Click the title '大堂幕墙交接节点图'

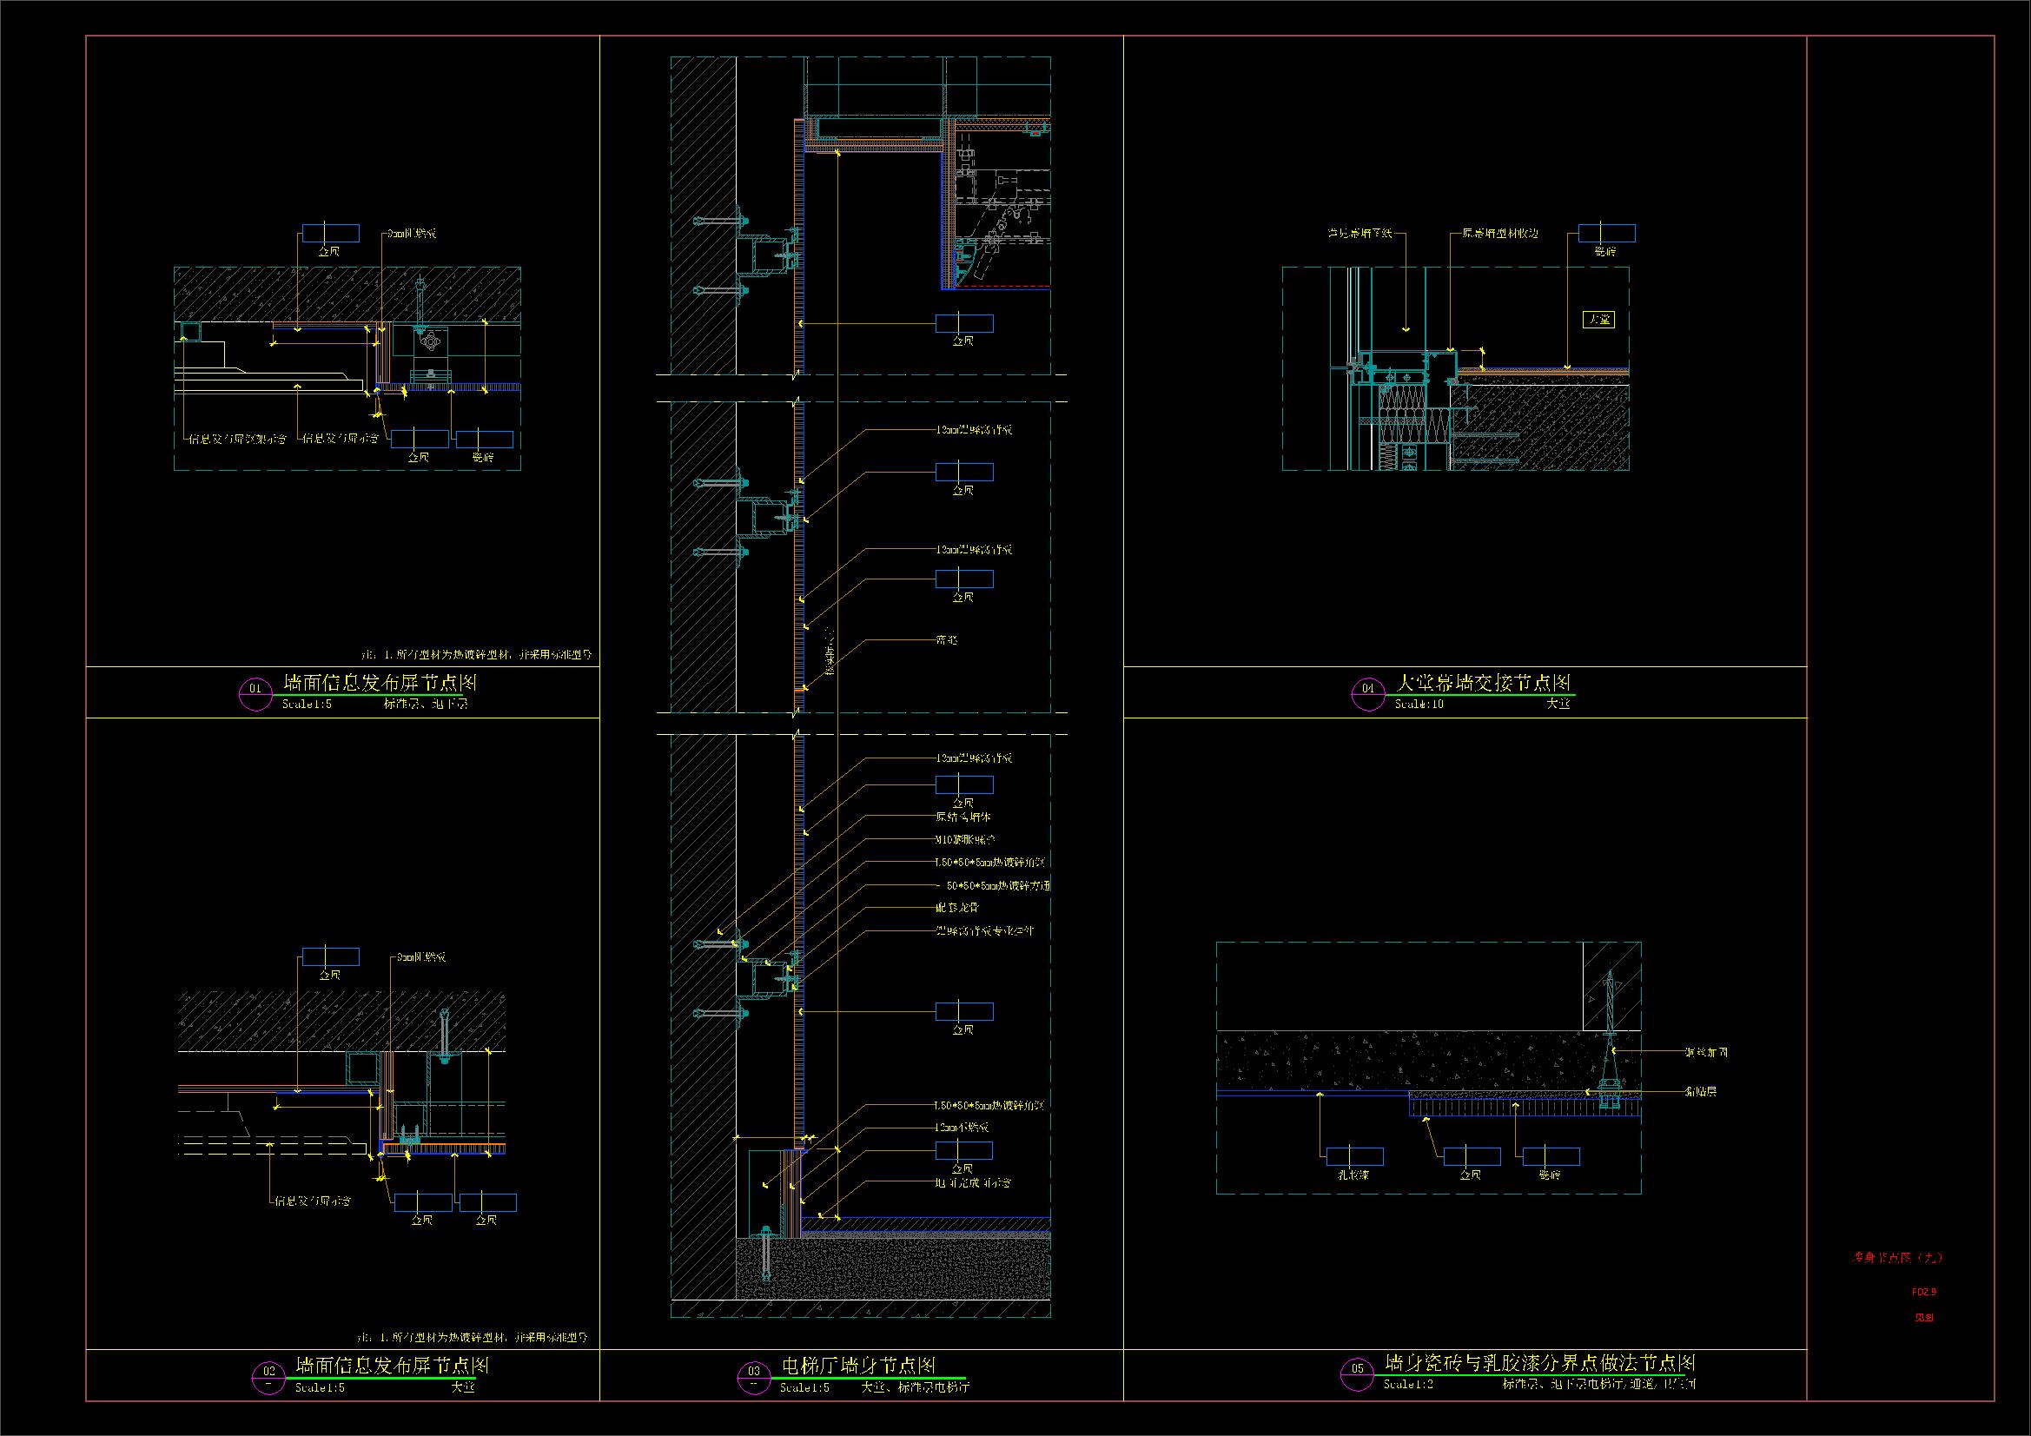pos(1484,683)
